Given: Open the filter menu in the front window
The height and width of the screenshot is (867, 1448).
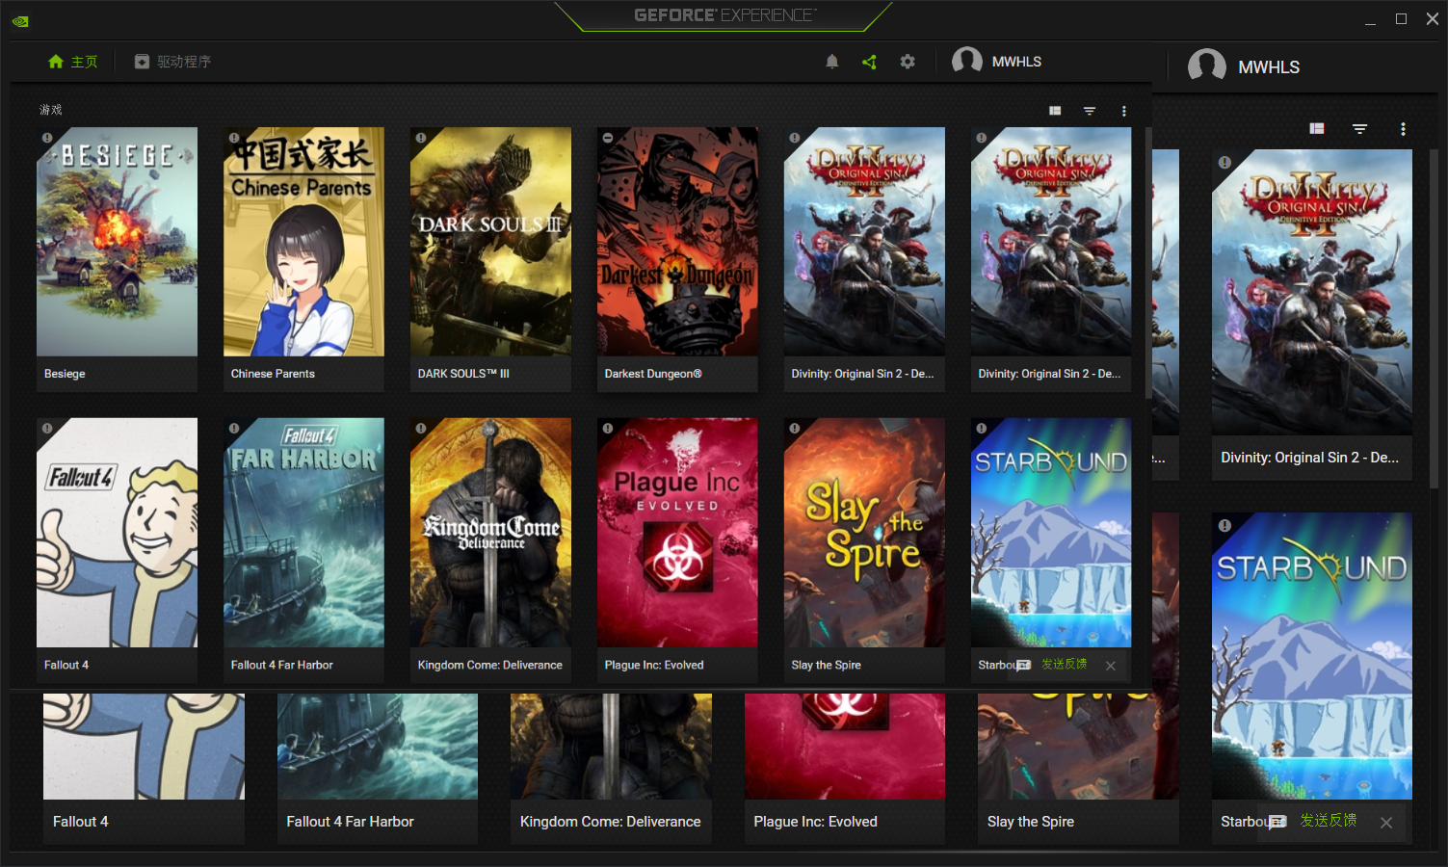Looking at the screenshot, I should [1090, 111].
